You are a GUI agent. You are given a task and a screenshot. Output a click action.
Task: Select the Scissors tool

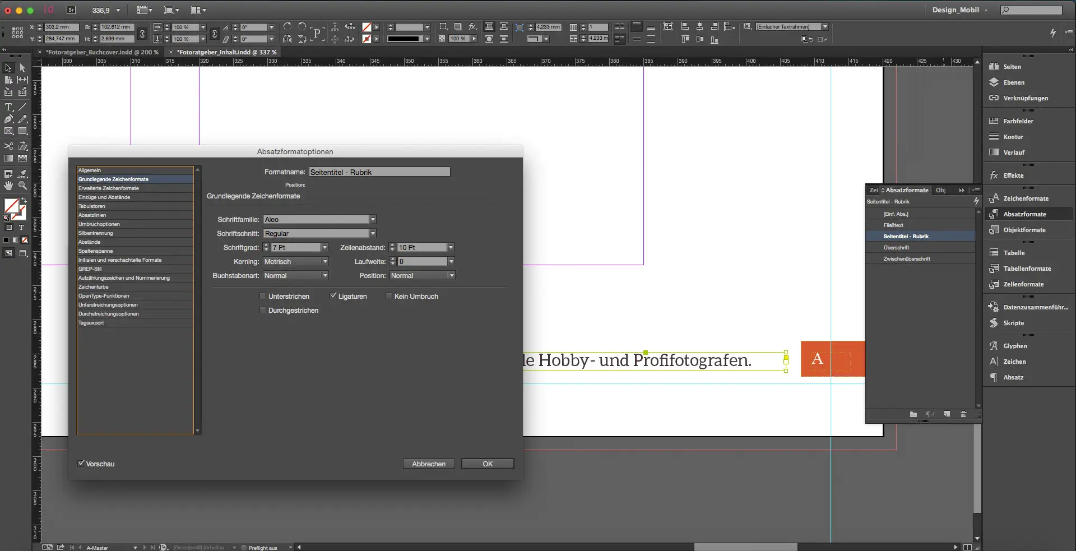click(8, 146)
